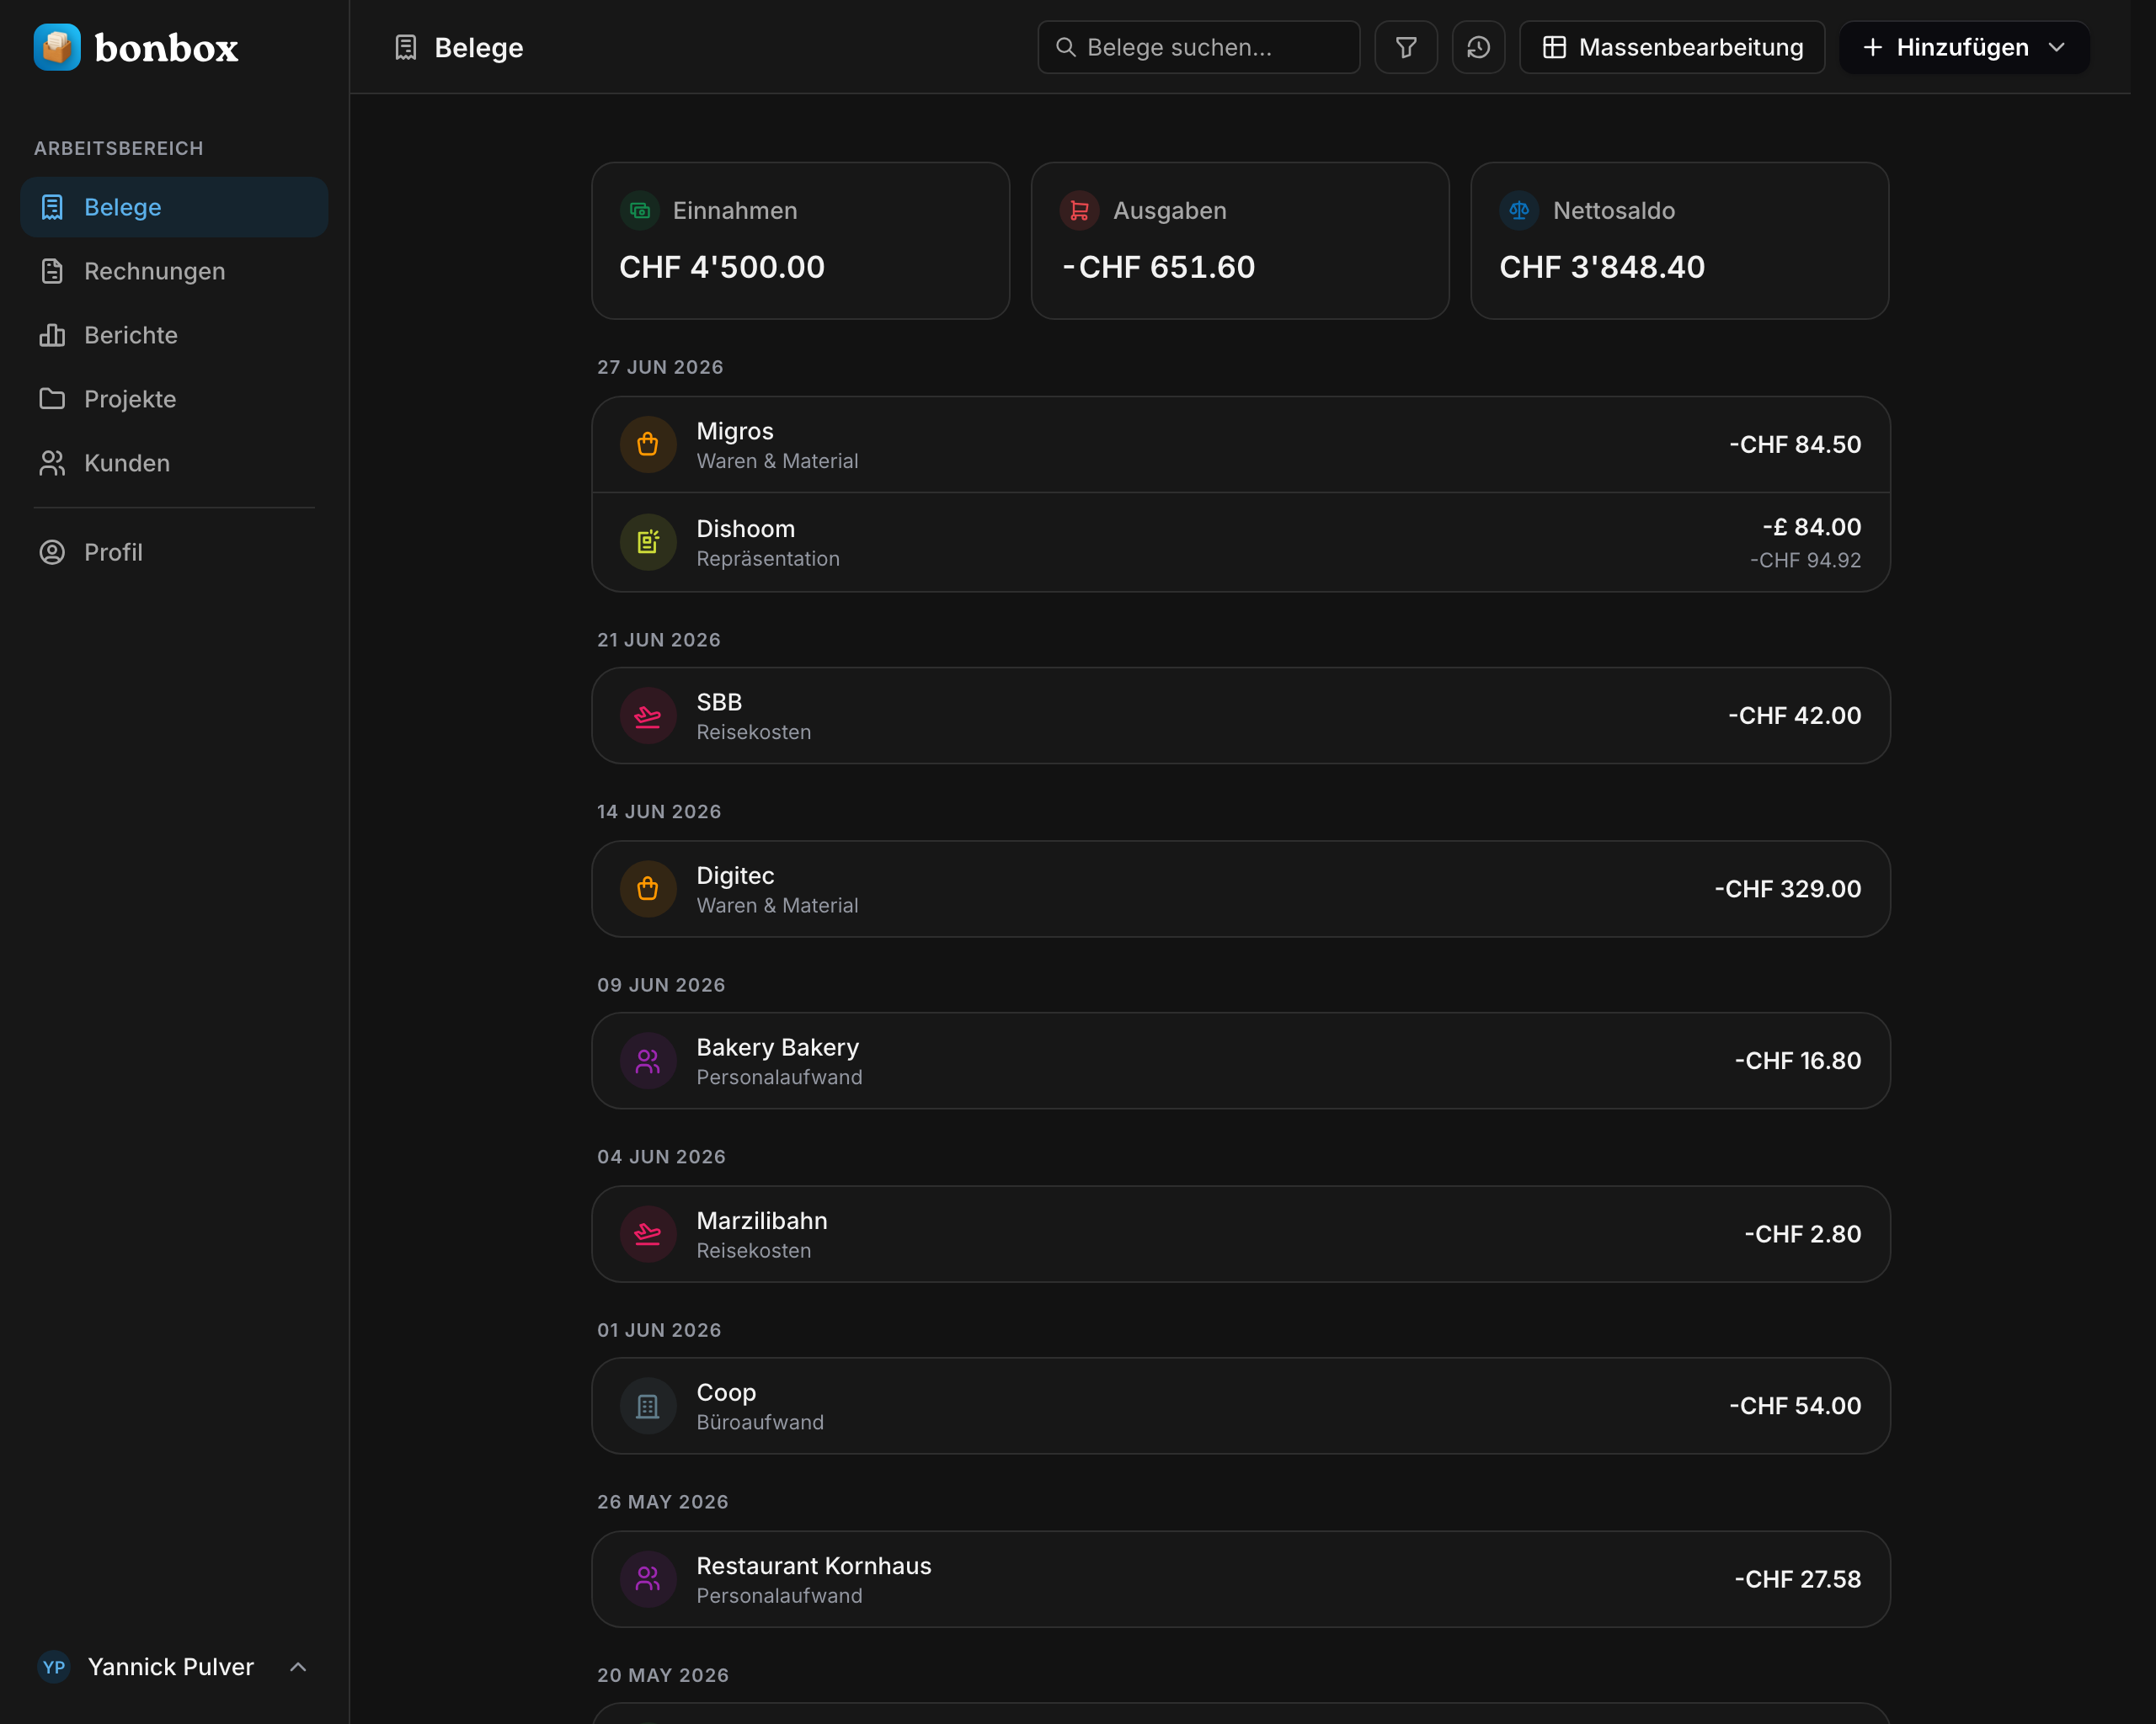Screen dimensions: 2156x1724
Task: Click the Marzilibahn travel icon
Action: click(648, 1234)
